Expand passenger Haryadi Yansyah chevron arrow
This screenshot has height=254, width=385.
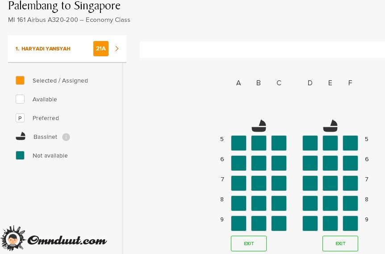(x=117, y=49)
